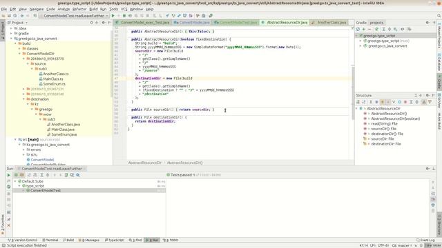Click the autoscroll to source icon in Structure toolbar
Viewport: 442px width, 248px height.
click(423, 102)
